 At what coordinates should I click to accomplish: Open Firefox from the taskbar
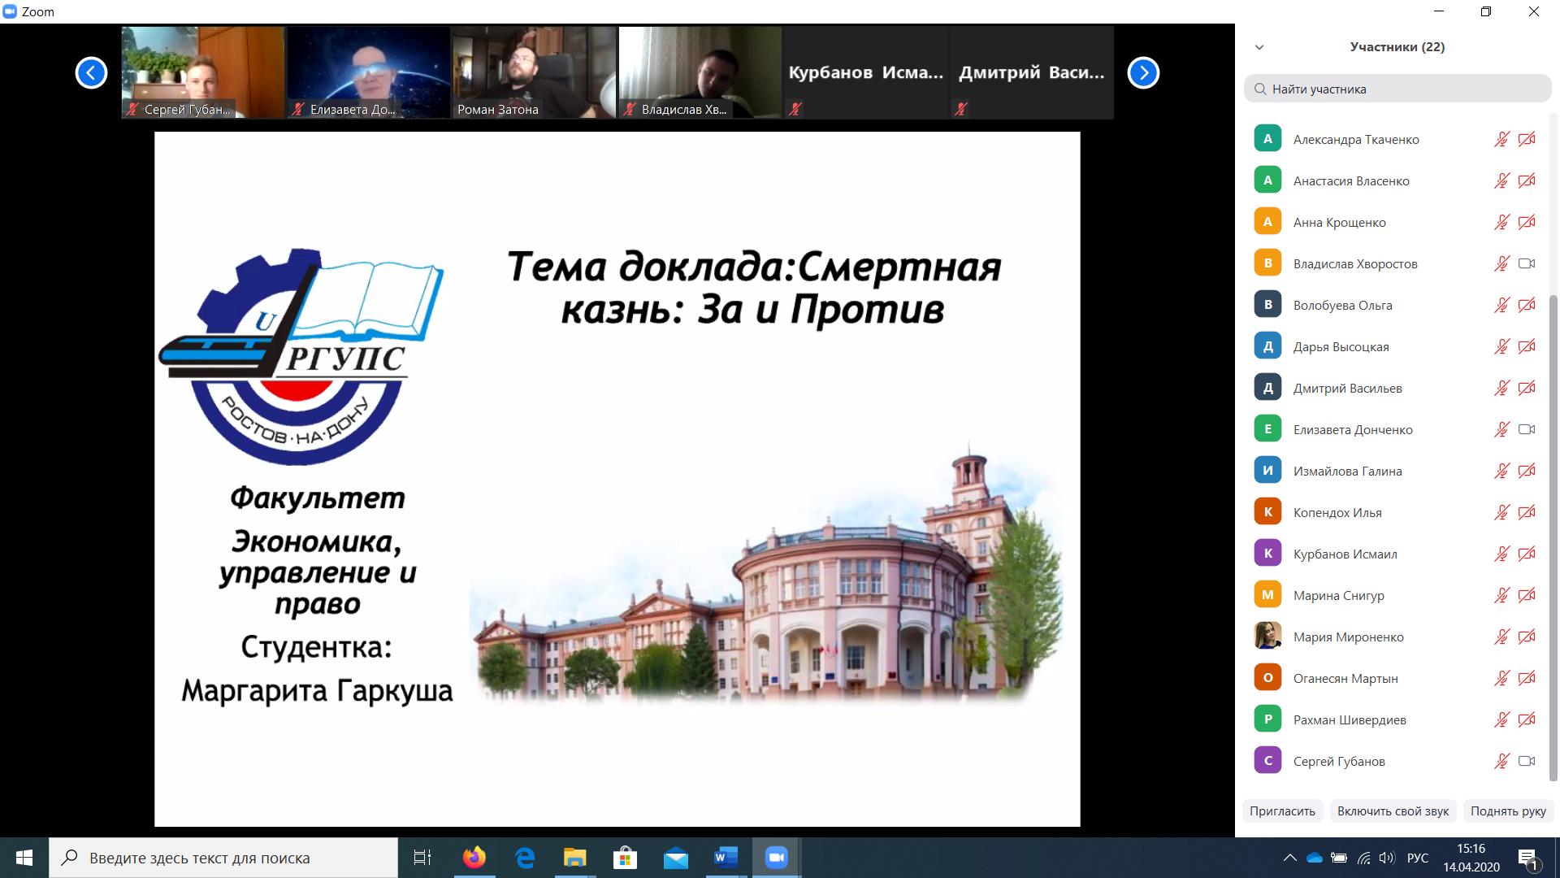[x=474, y=858]
